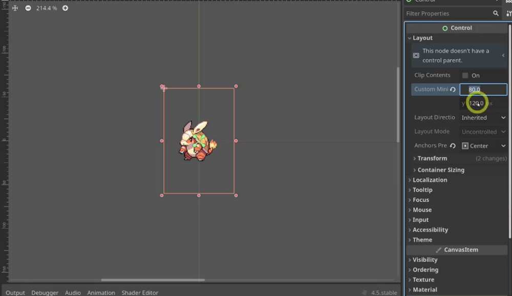Click the Custom Minimum Size y field 120.0

483,103
